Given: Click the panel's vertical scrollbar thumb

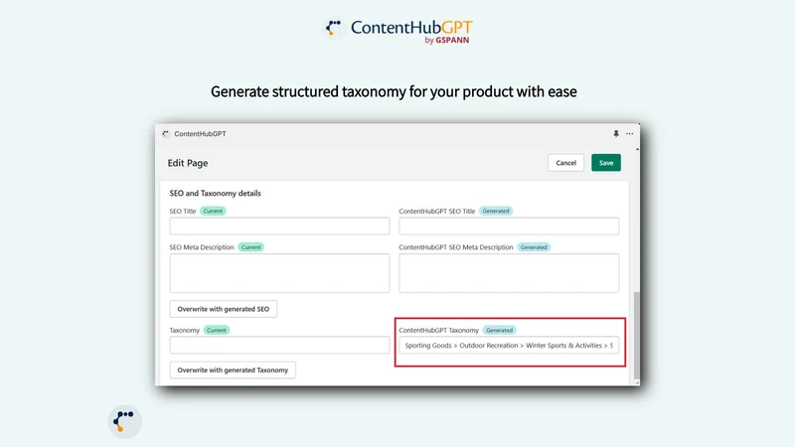Looking at the screenshot, I should coord(637,336).
